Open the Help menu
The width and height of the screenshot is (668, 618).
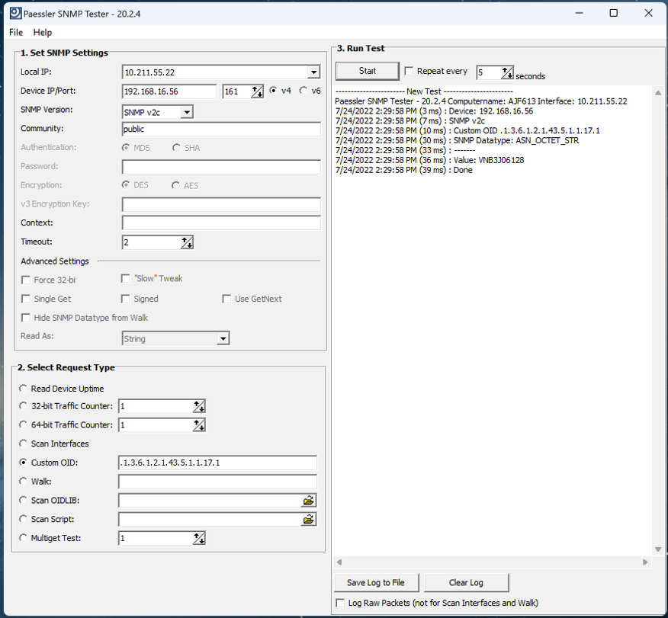[x=43, y=33]
